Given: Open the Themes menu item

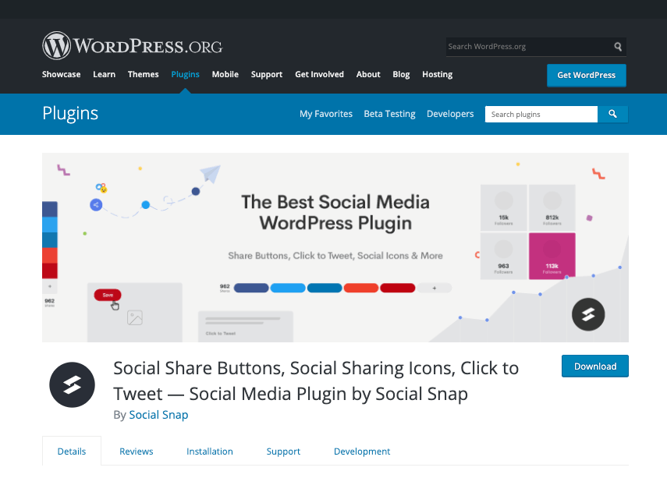Looking at the screenshot, I should (x=144, y=74).
